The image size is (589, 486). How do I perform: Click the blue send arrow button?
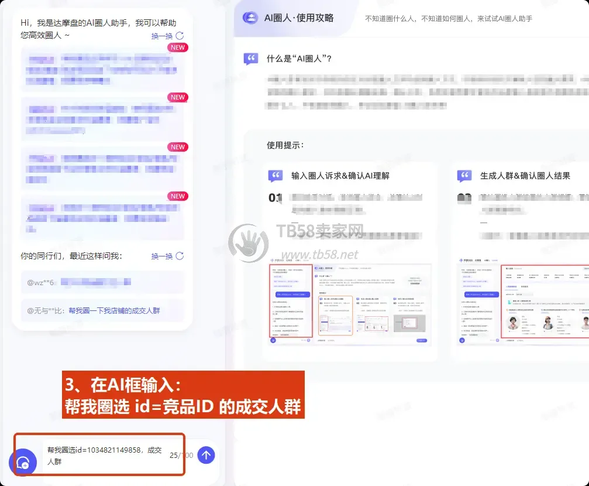point(206,455)
